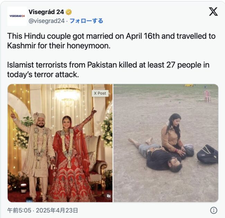225x218 pixels.
Task: Open the tweet timestamp 午前5:05
Action: point(19,210)
